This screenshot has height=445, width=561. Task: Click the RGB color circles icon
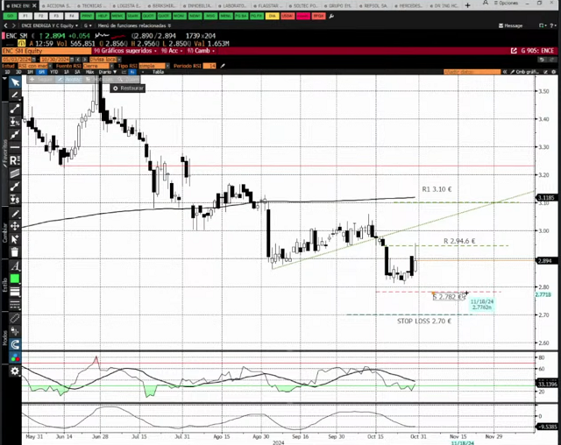15,357
